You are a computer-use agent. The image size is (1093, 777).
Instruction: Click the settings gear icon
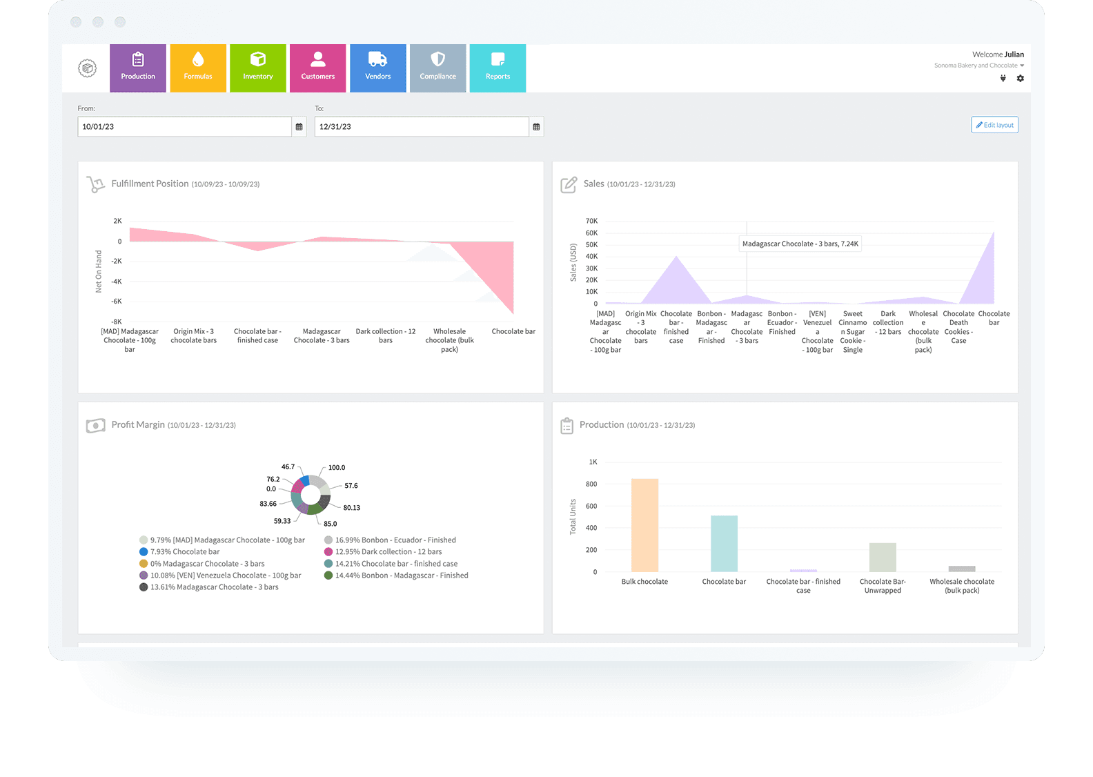[x=1020, y=79]
